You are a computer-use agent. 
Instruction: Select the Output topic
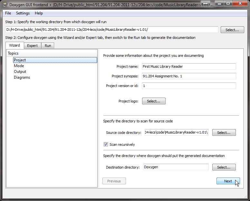pos(20,72)
